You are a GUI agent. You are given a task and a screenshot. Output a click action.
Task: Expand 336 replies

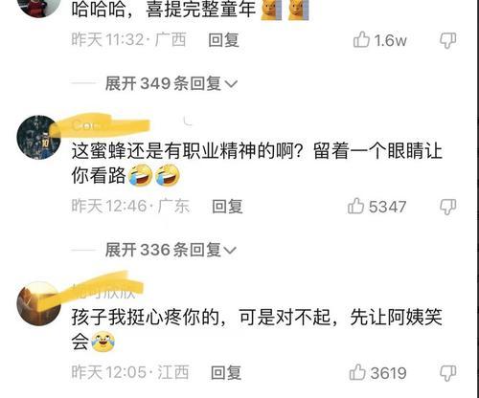[x=171, y=250]
